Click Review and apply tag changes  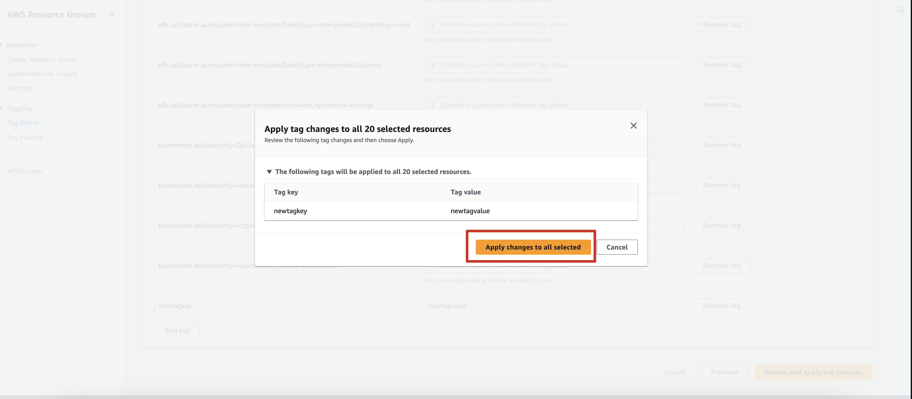(813, 372)
